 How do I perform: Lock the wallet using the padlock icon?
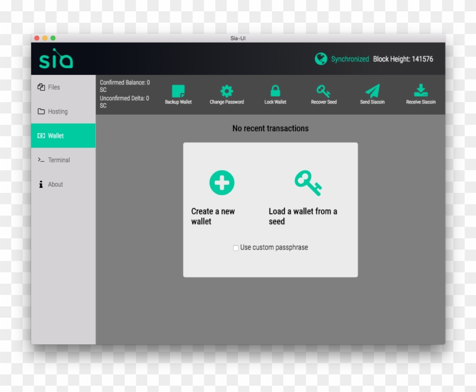(x=275, y=91)
